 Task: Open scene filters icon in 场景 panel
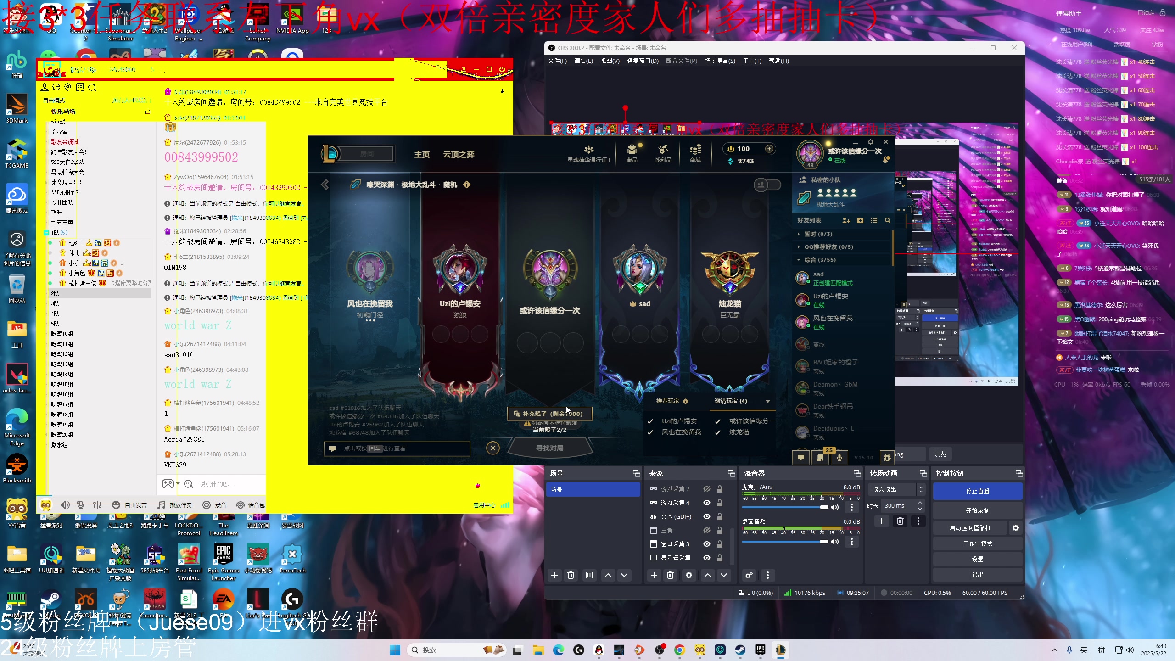[x=589, y=575]
